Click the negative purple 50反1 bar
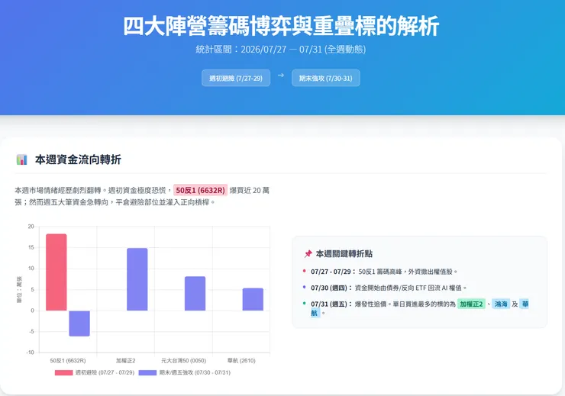The width and height of the screenshot is (565, 396). (x=79, y=324)
